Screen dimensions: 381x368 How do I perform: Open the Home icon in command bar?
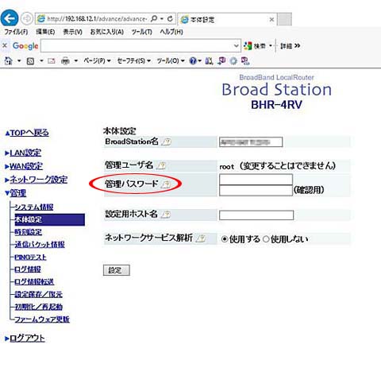coord(8,61)
